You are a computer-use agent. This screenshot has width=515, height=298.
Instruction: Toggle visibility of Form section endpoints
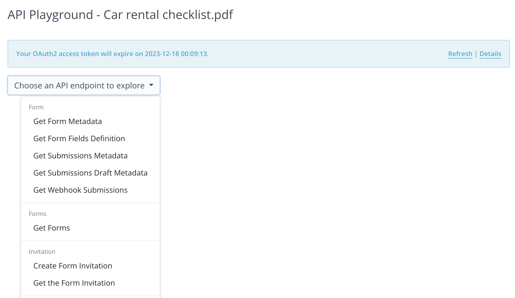click(36, 107)
